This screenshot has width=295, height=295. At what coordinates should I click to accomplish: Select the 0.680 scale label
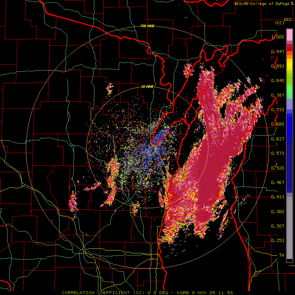[278, 124]
